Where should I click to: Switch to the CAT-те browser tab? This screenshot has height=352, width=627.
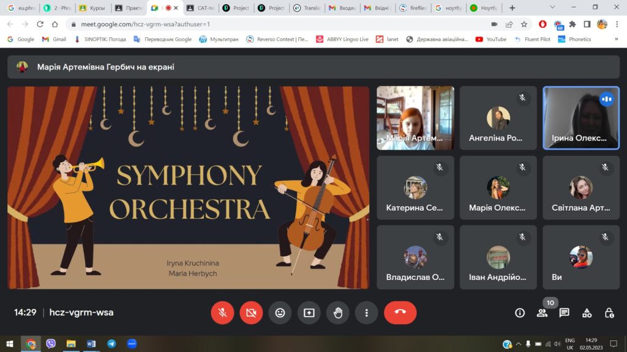200,8
